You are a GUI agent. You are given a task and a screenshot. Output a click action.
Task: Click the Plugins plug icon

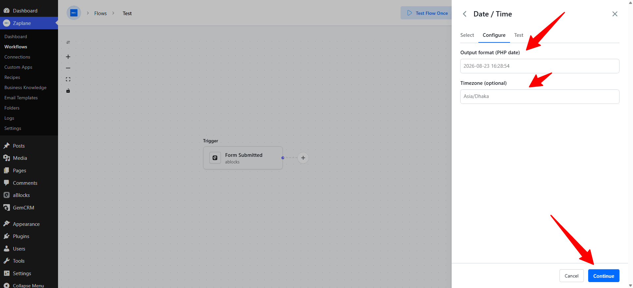click(x=7, y=236)
